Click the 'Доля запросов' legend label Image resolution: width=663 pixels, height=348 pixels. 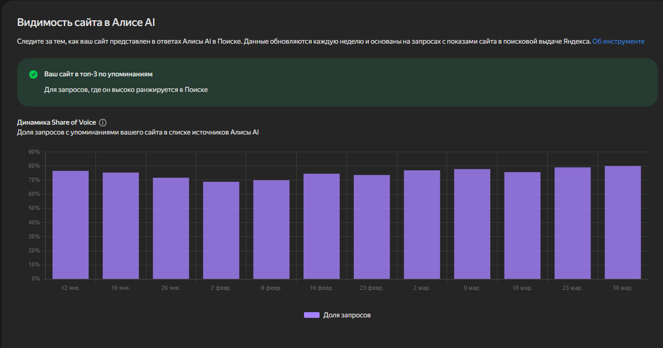tap(347, 315)
